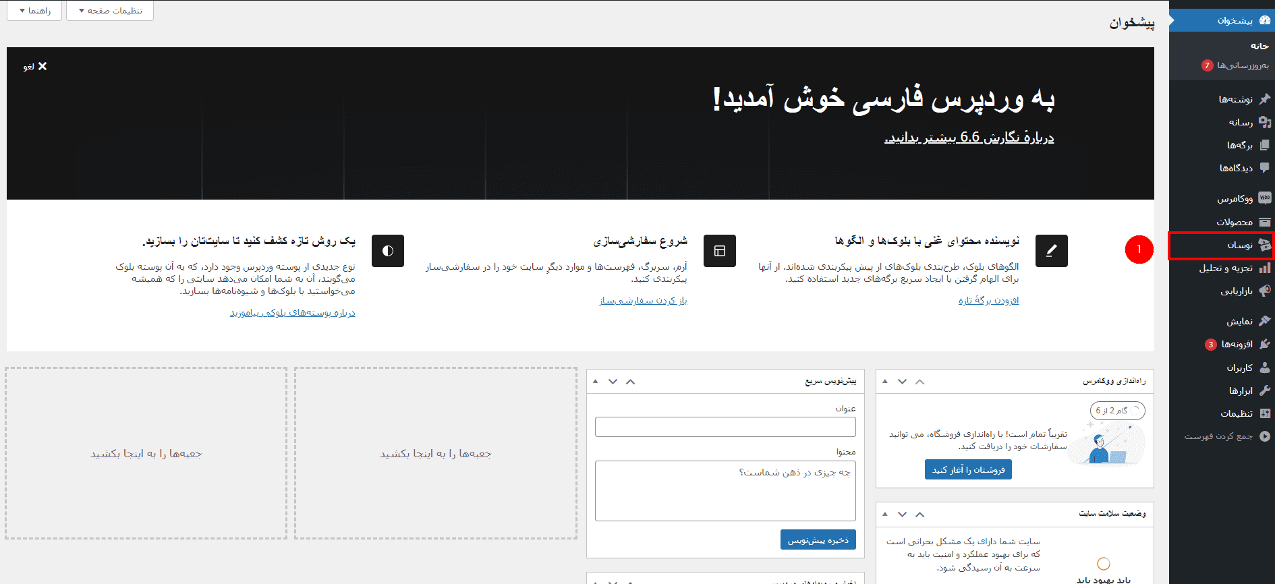Image resolution: width=1275 pixels, height=584 pixels.
Task: Click the فروشتان را آغاز کنید button
Action: (x=968, y=469)
